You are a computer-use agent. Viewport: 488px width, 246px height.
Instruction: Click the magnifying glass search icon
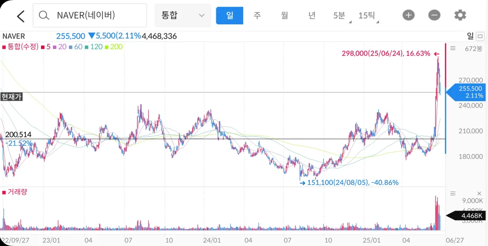click(x=44, y=15)
